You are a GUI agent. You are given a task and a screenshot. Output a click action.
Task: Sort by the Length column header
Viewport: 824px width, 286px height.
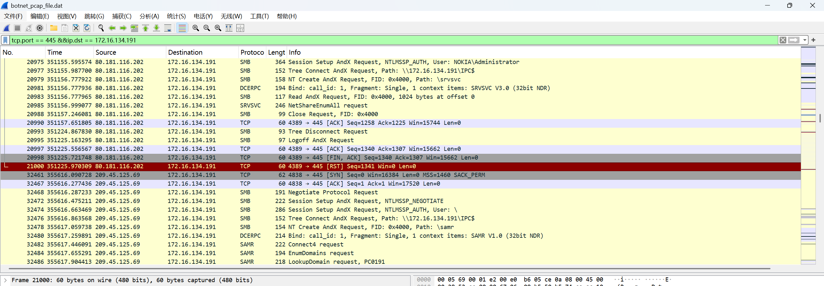[276, 52]
